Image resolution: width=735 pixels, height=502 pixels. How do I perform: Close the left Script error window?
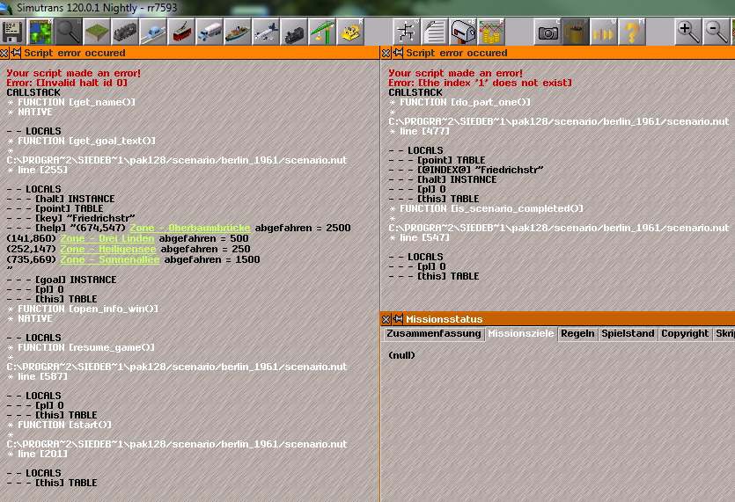tap(4, 53)
